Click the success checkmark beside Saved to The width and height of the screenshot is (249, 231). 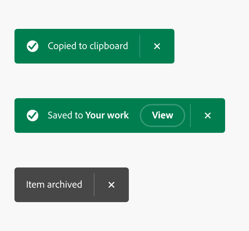[x=33, y=115]
